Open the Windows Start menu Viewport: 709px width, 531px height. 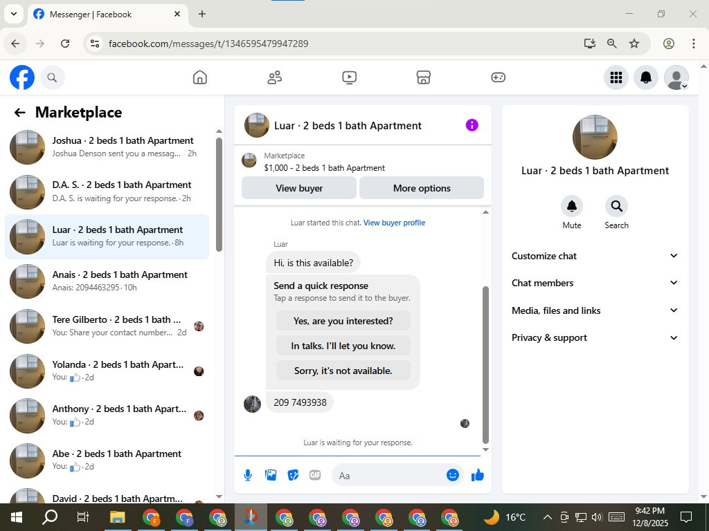17,517
